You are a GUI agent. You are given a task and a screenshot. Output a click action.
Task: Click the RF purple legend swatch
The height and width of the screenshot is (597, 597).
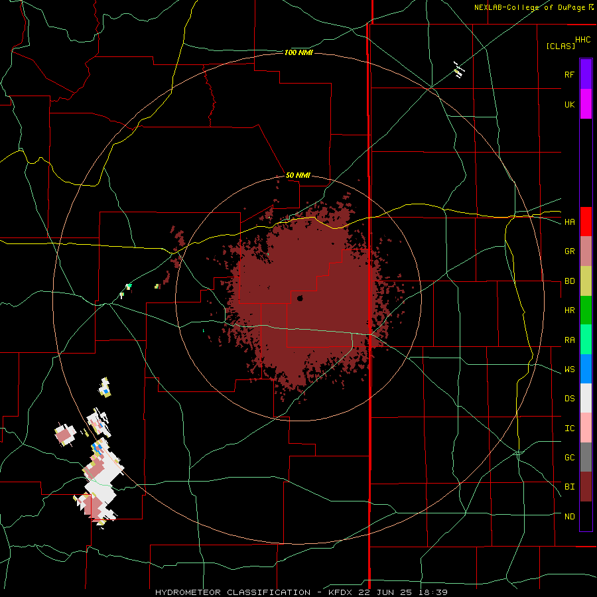586,74
